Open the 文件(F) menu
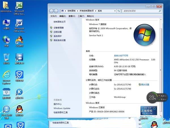Screen dimensions: 170x128 point(54,16)
